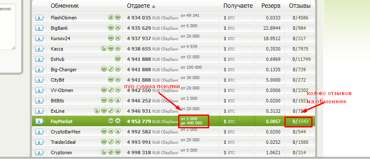Click the M badge on Kursov24 row
This screenshot has width=370, height=159.
pos(118,38)
